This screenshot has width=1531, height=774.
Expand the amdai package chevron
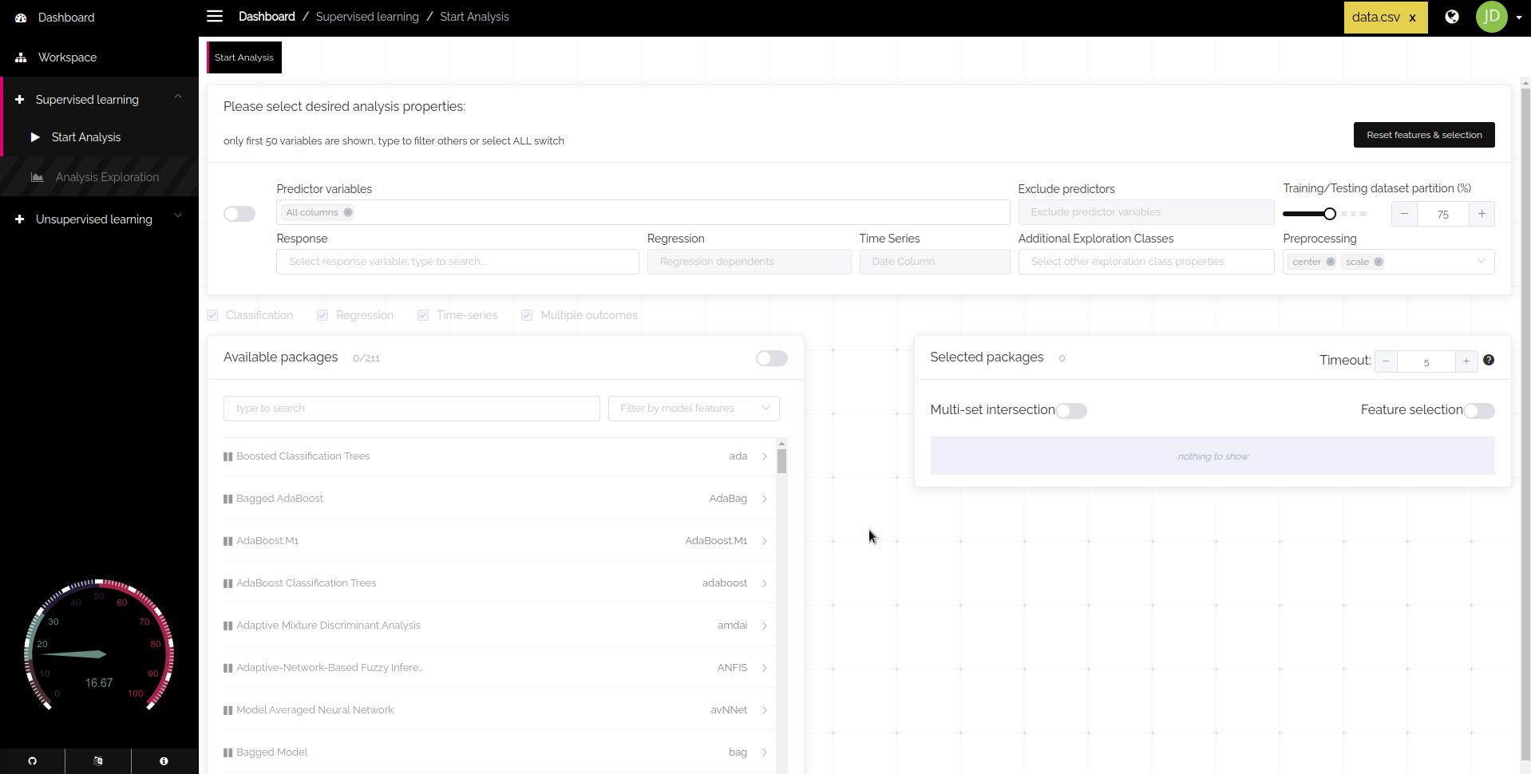pyautogui.click(x=764, y=626)
